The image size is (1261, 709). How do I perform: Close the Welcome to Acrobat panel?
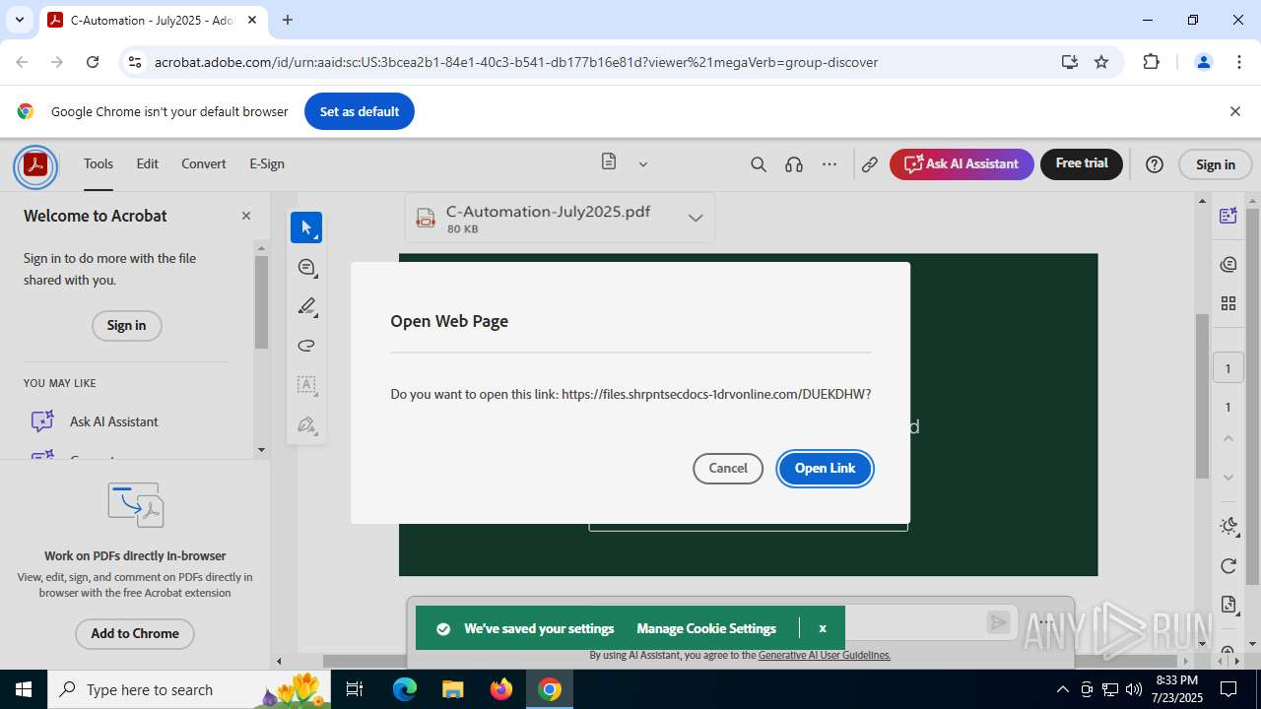coord(246,216)
